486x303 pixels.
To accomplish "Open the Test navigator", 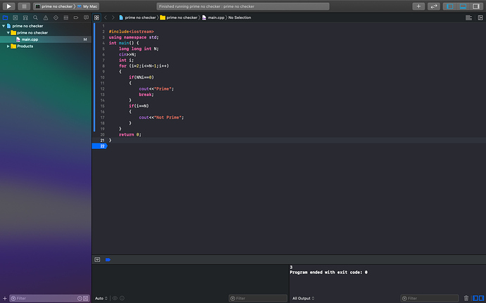I will point(56,18).
